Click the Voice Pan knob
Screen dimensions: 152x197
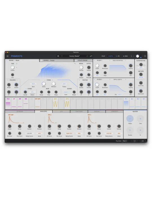pyautogui.click(x=141, y=83)
